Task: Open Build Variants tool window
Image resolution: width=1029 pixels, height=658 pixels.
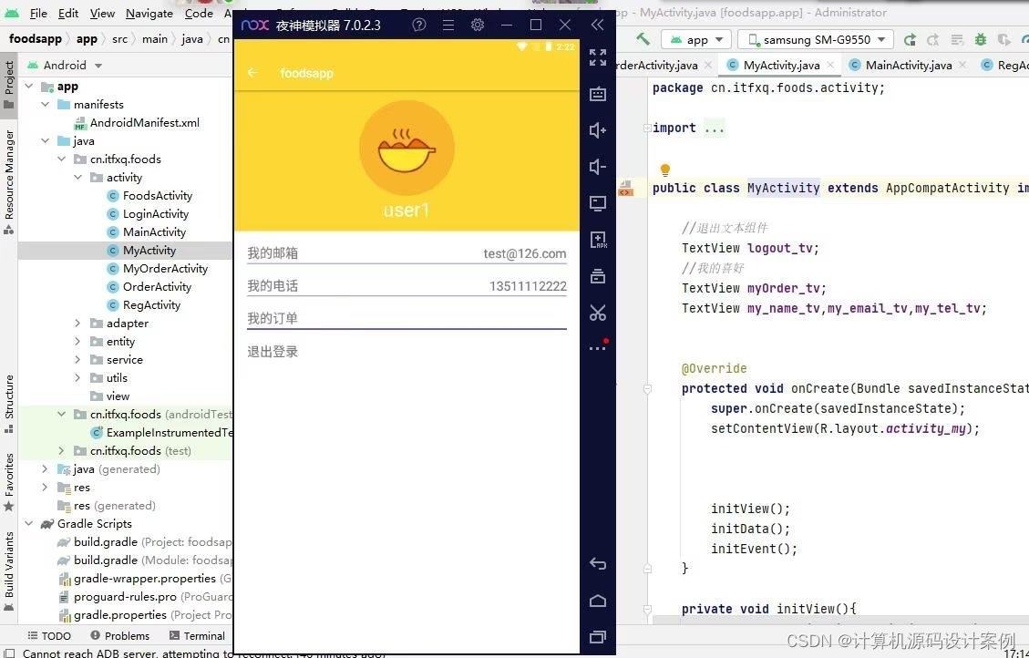Action: click(8, 571)
